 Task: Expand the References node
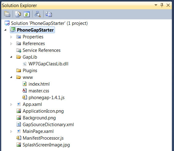pyautogui.click(x=11, y=44)
